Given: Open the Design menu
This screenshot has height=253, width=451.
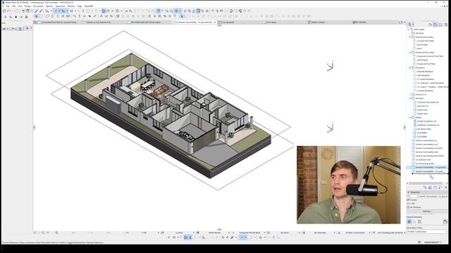Looking at the screenshot, I should click(27, 6).
